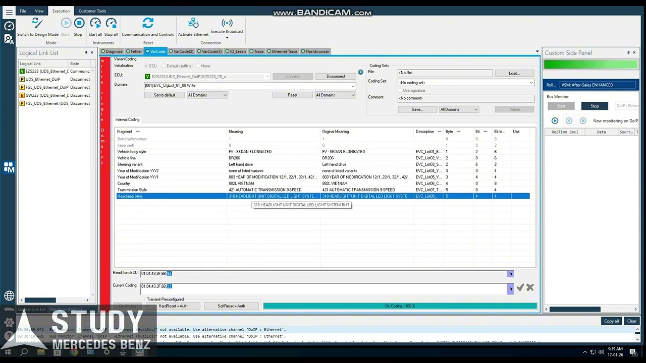Click the Reset button
The image size is (646, 363).
point(293,95)
